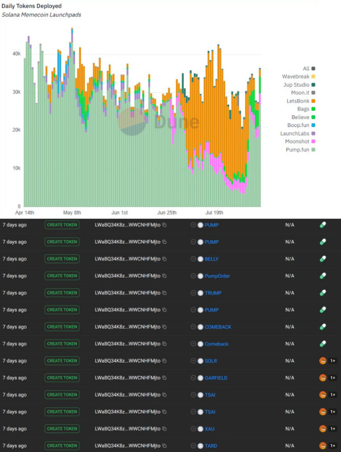This screenshot has height=452, width=341.
Task: Click the Jup Studio color swatch in the legend
Action: point(313,85)
